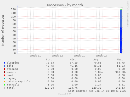Click runnable current value 1.26

[x=51, y=85]
